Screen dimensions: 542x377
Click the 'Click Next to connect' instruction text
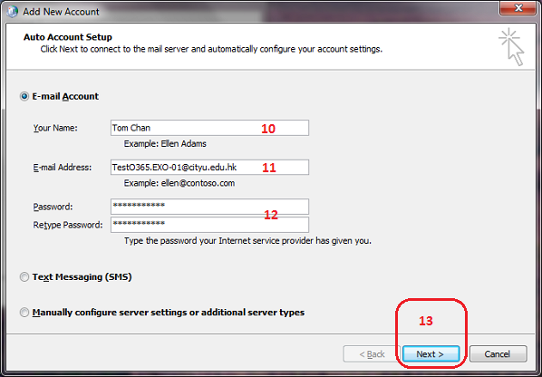[211, 49]
